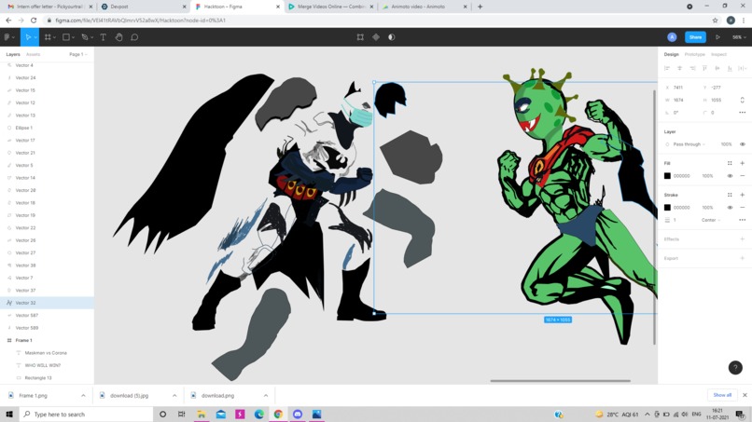Open Pass through blend mode dropdown
This screenshot has height=422, width=752.
coord(689,144)
